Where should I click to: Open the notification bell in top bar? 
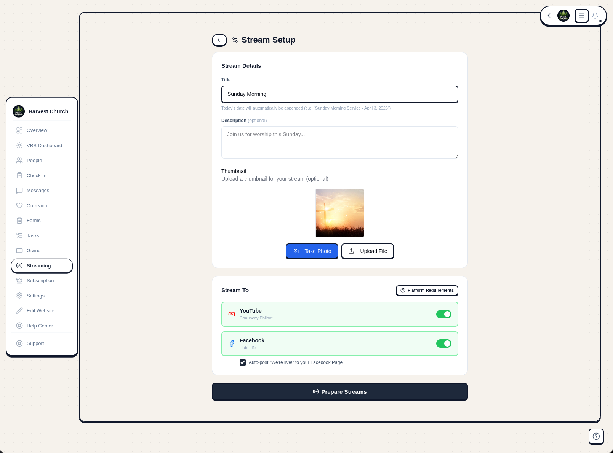[595, 16]
